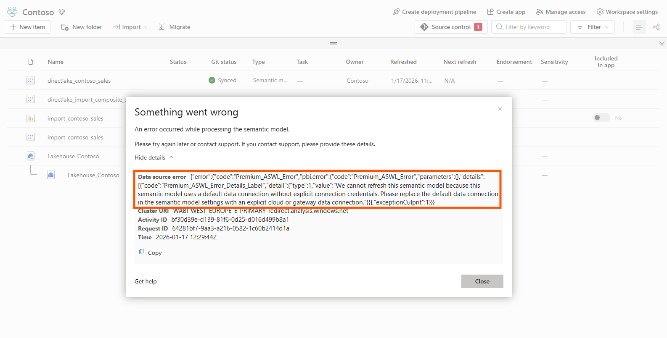Click the Lakehouse_Contoso lakehouse icon
The width and height of the screenshot is (667, 338).
pos(31,156)
